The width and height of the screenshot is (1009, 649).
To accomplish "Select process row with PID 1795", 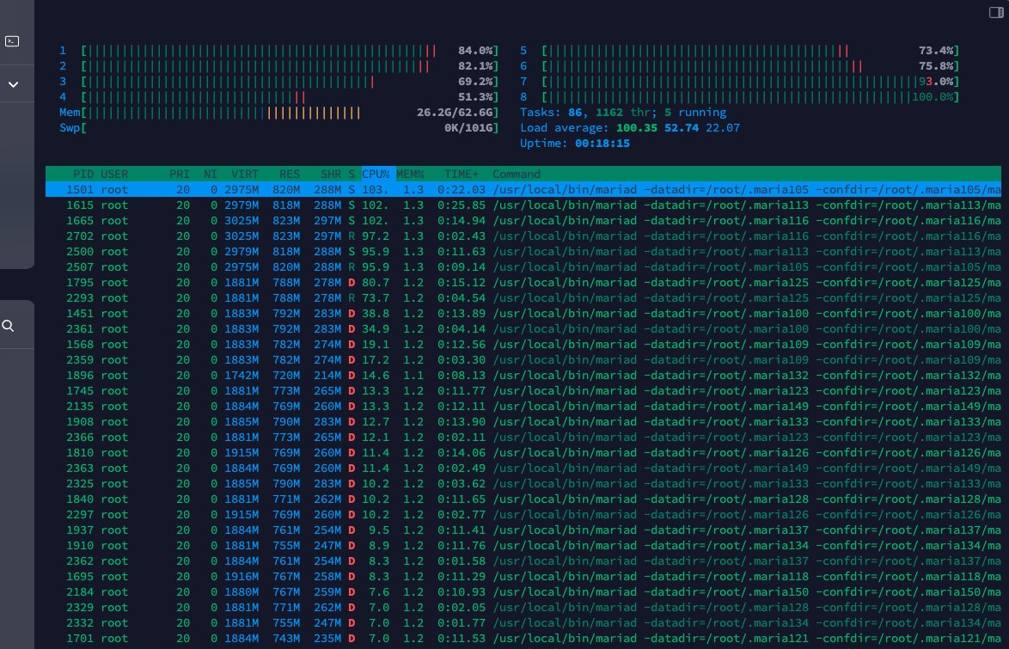I will (x=523, y=282).
